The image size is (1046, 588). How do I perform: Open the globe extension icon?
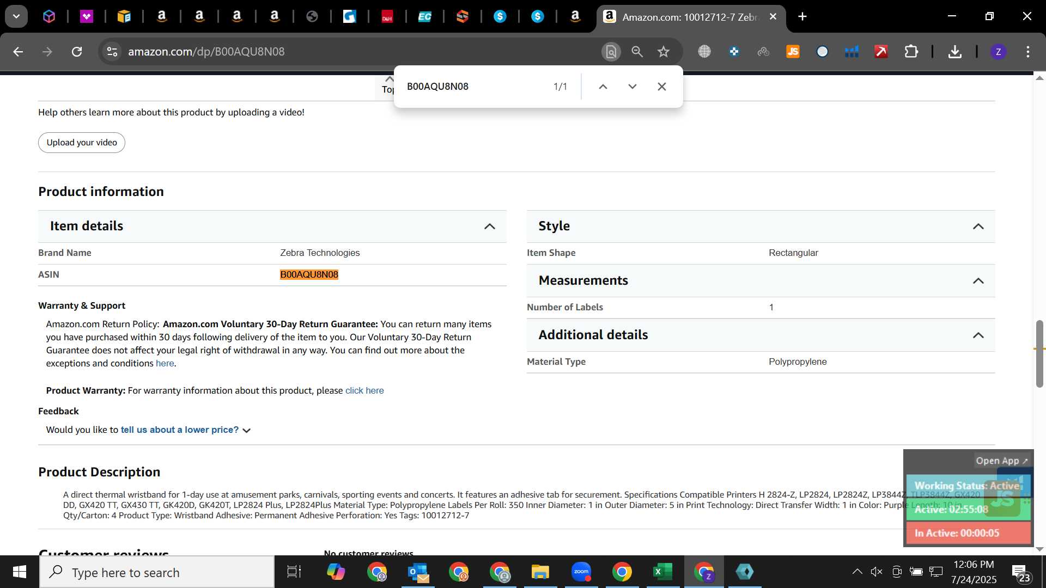[704, 52]
